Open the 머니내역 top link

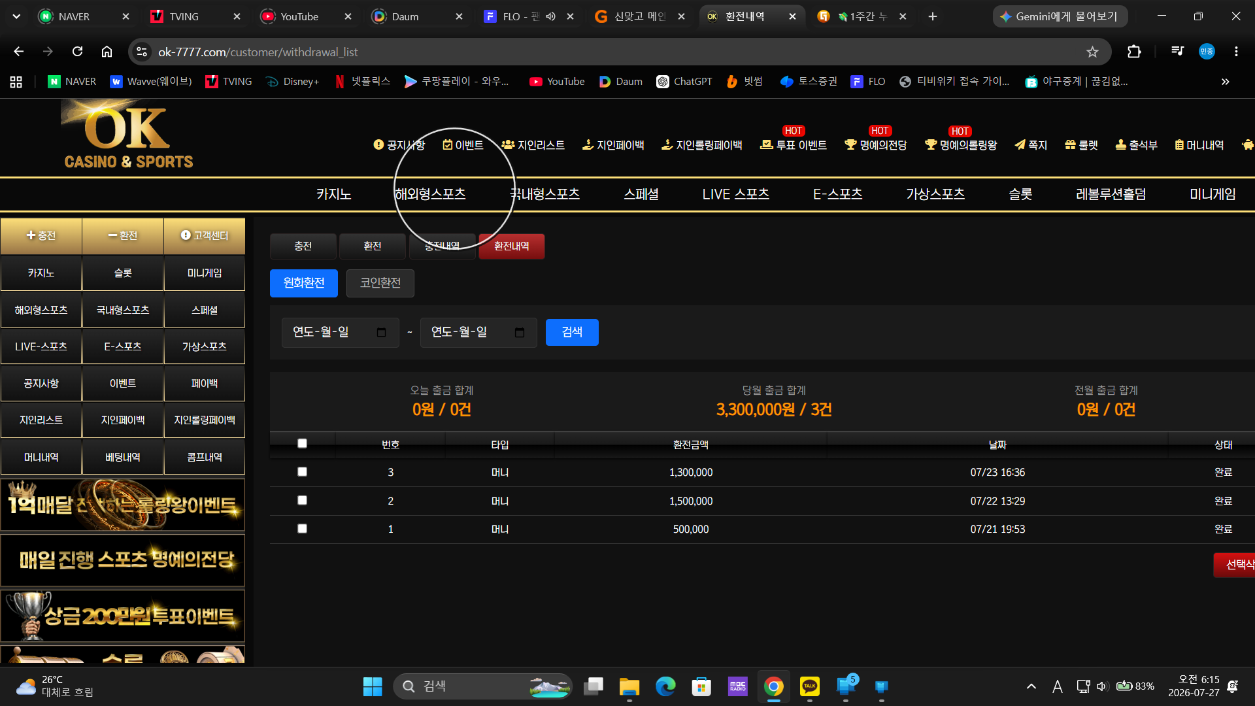point(1199,145)
